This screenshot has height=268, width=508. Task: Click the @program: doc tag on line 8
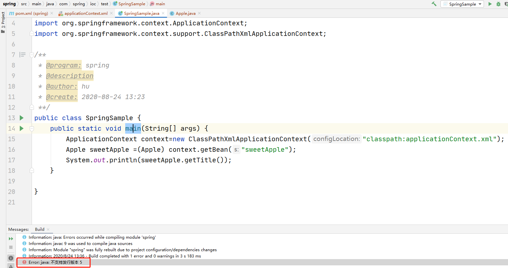pos(64,65)
